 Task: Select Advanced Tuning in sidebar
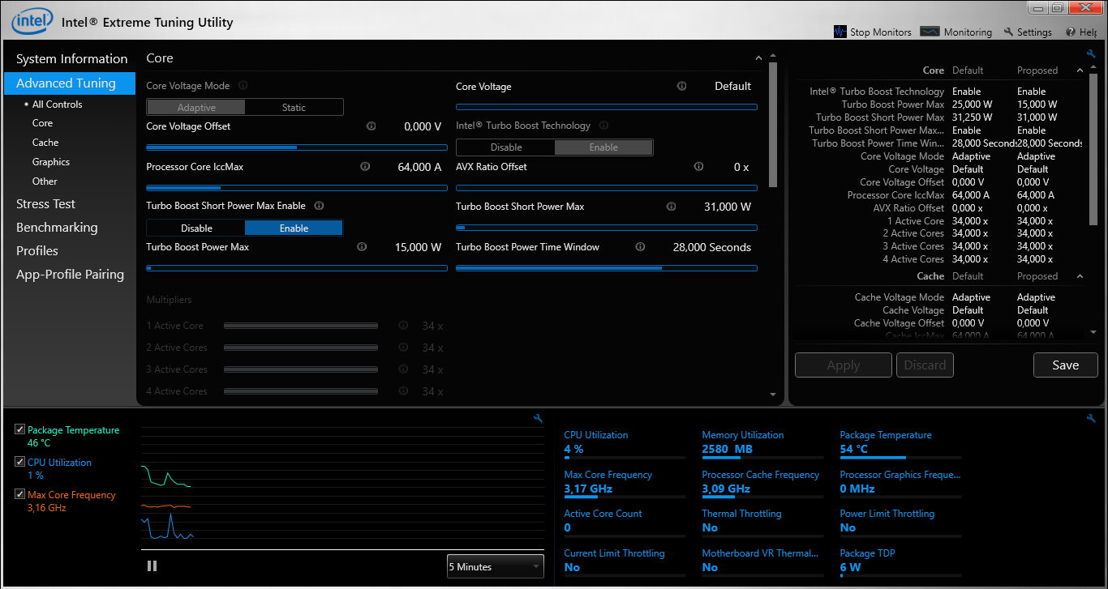click(x=70, y=83)
